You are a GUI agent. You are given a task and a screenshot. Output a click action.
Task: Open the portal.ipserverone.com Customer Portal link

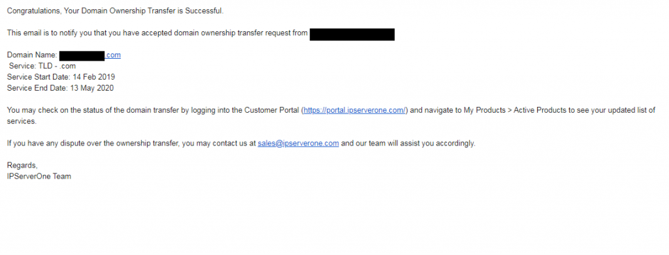tap(355, 110)
